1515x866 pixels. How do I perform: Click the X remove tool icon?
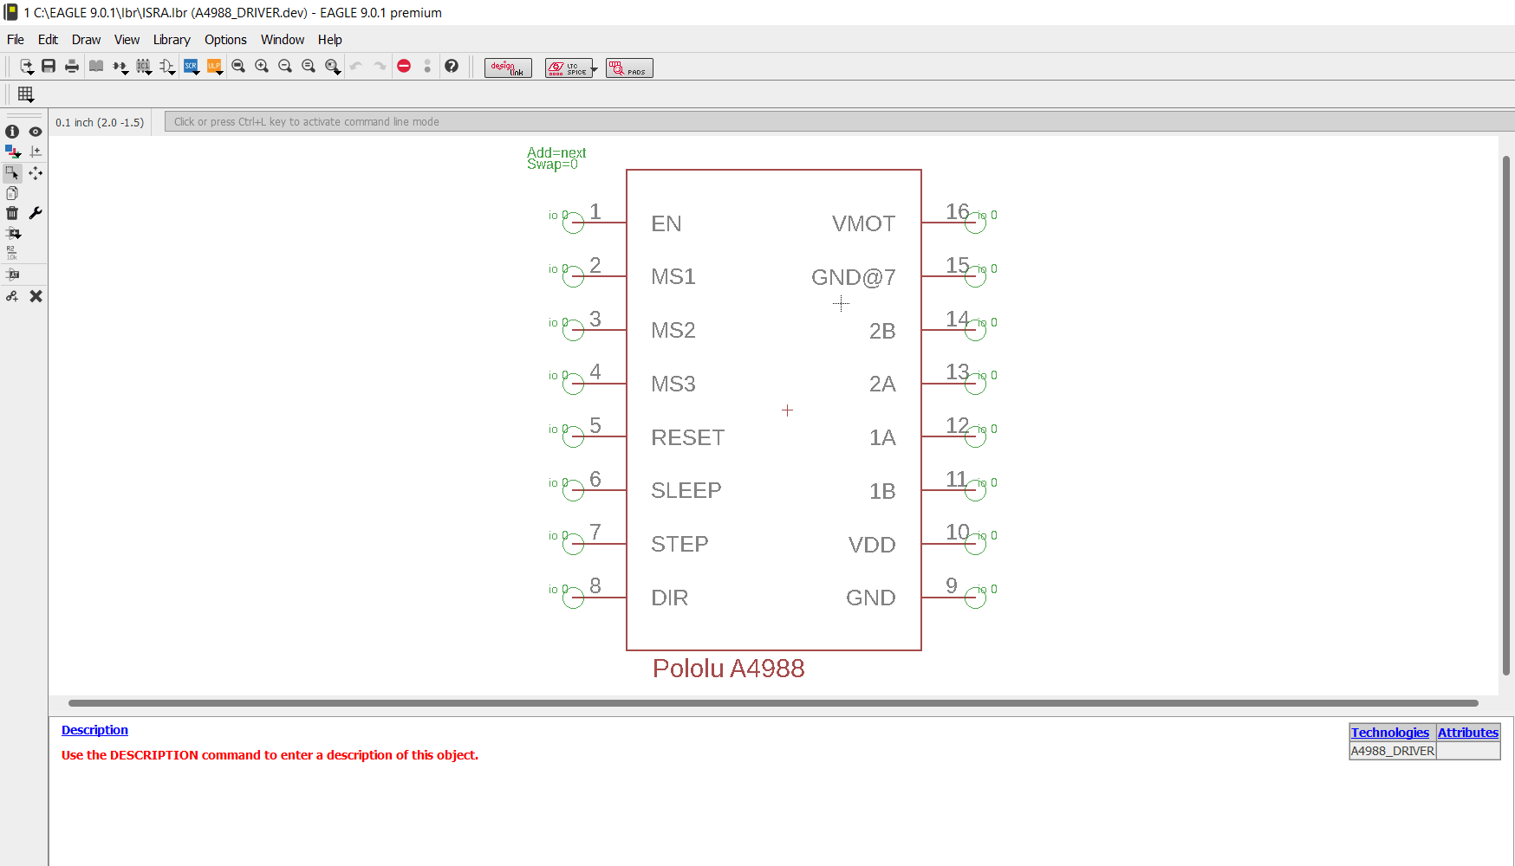36,296
